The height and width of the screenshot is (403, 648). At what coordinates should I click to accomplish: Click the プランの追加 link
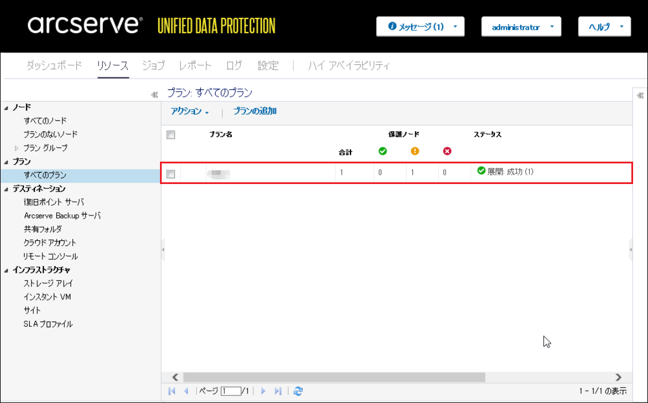tap(255, 111)
